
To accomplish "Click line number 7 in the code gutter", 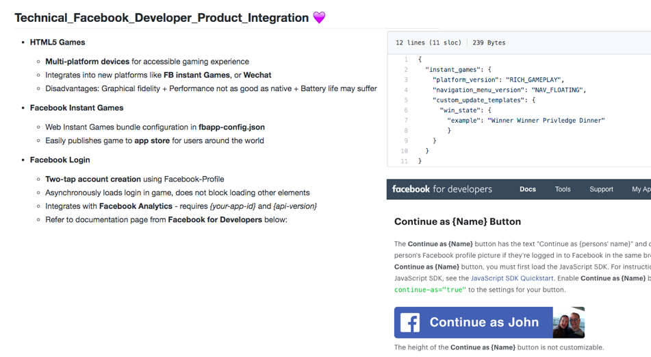I will point(406,121).
